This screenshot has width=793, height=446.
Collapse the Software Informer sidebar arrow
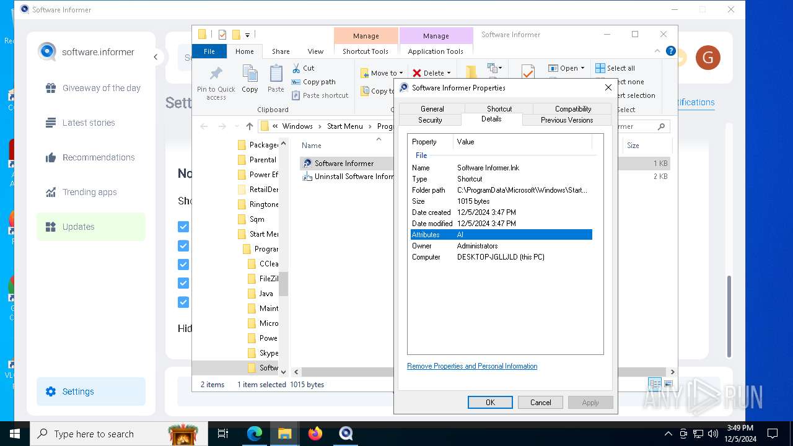pyautogui.click(x=156, y=57)
